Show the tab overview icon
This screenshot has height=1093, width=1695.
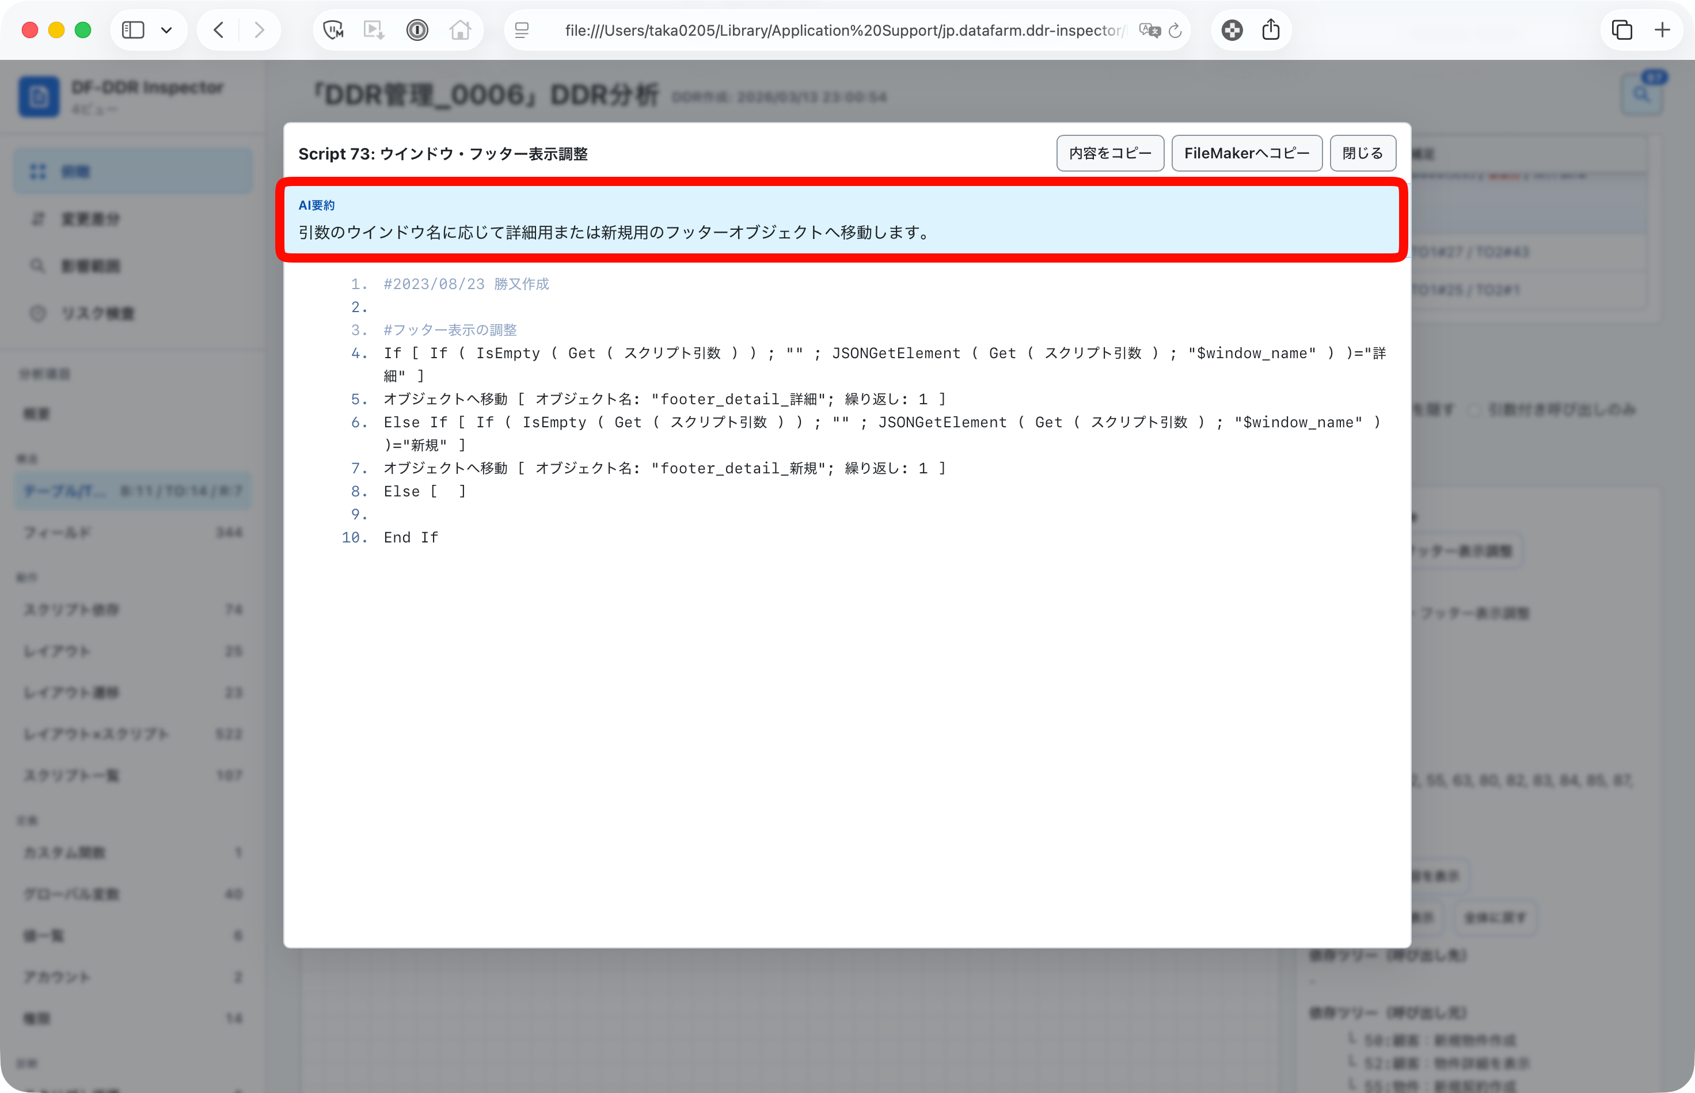(1622, 30)
